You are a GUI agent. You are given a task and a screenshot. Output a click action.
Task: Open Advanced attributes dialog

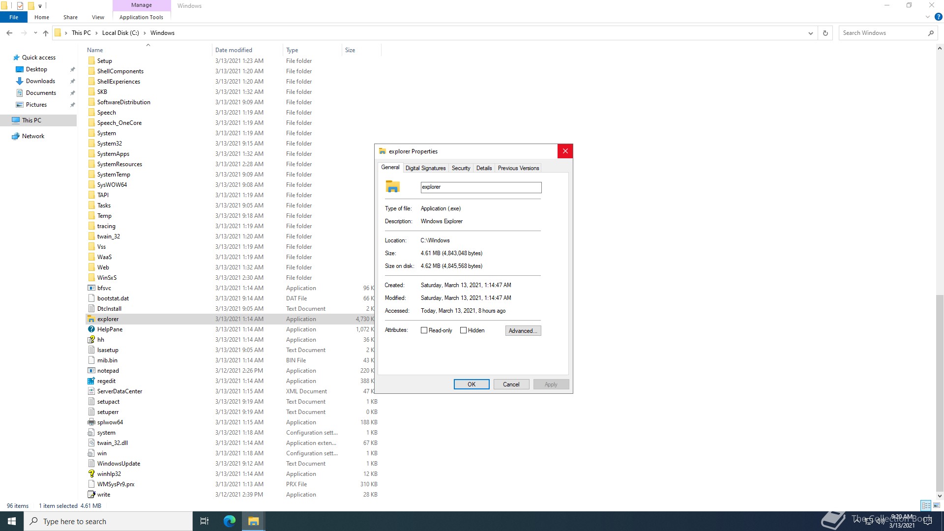pos(523,331)
